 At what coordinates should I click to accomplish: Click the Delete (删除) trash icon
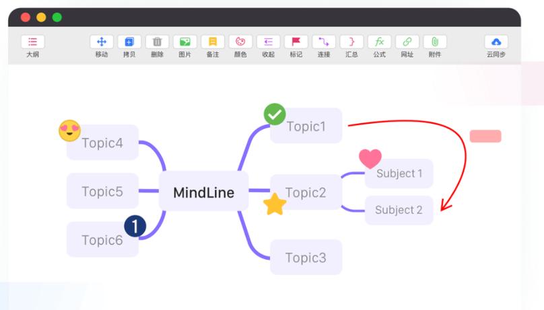pyautogui.click(x=157, y=42)
